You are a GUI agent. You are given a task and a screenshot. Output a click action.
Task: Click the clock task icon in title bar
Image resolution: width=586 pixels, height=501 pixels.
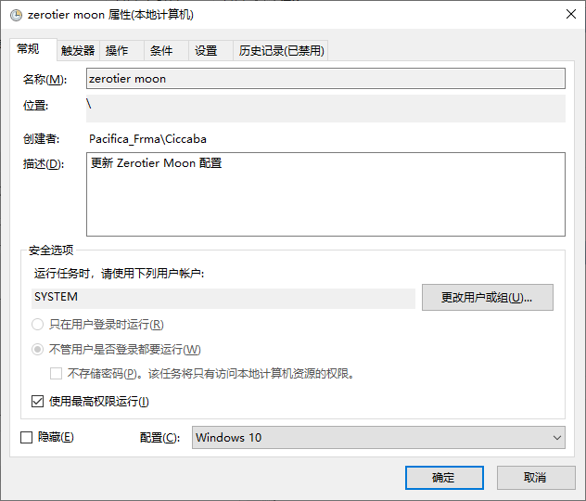[x=16, y=15]
